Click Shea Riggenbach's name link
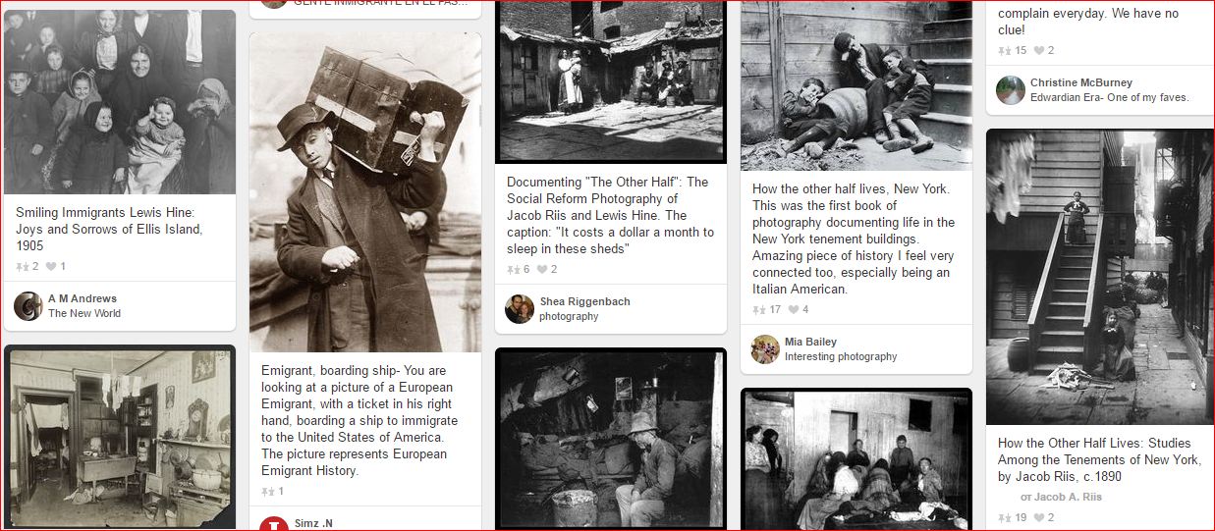 click(585, 301)
